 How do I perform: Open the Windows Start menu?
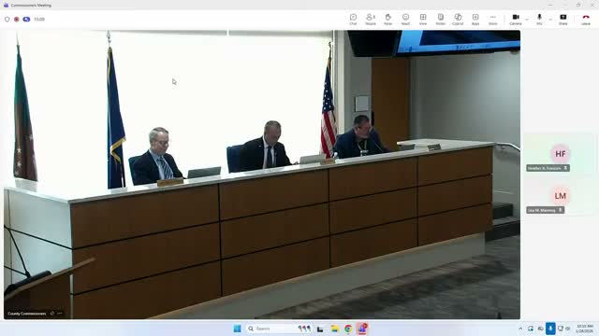237,329
